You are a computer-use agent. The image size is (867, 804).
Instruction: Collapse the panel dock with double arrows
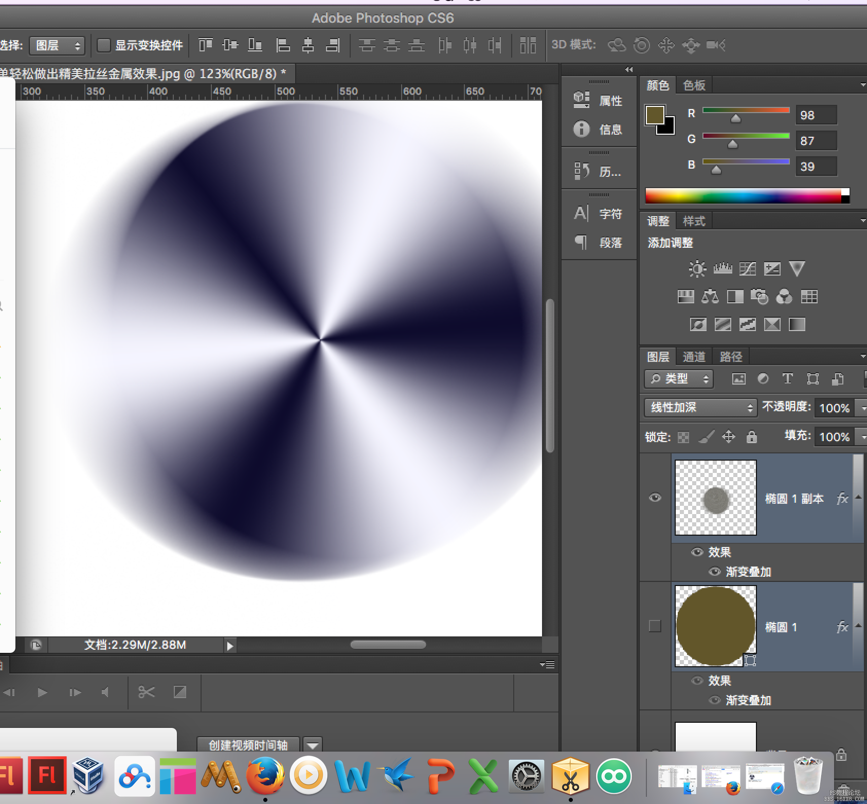coord(629,69)
